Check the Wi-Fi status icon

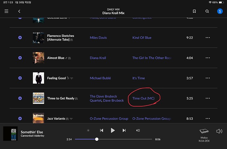point(210,2)
